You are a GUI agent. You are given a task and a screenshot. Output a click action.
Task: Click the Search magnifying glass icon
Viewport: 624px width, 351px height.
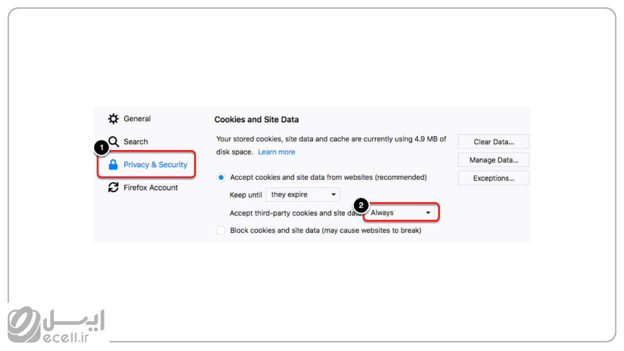click(114, 142)
